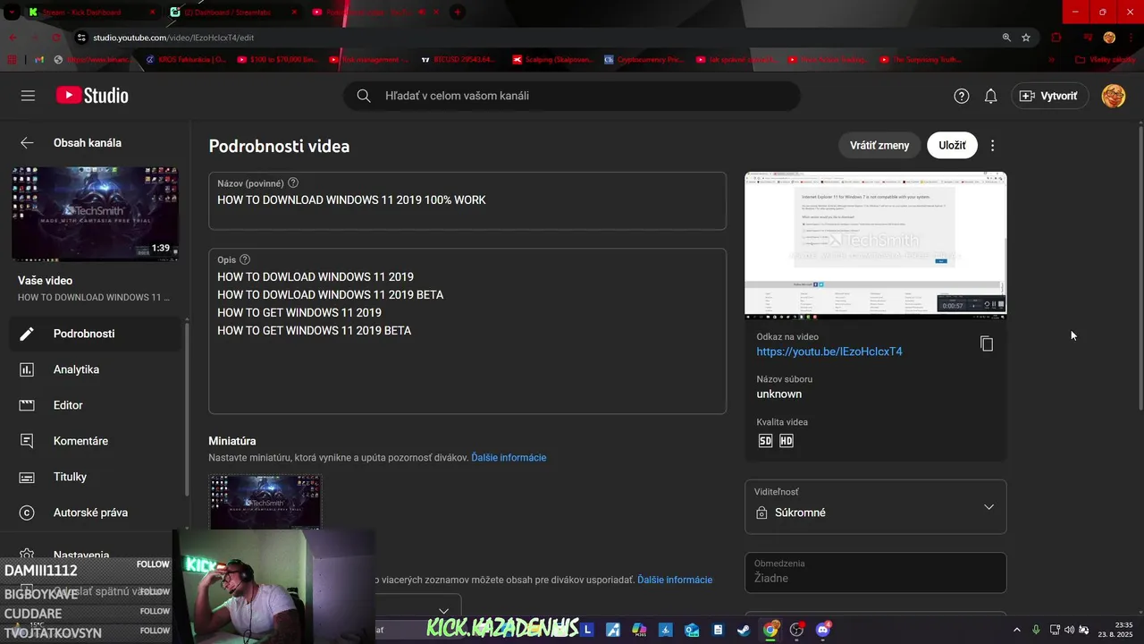Viewport: 1144px width, 644px height.
Task: Click the browser address bar URL
Action: pyautogui.click(x=173, y=38)
